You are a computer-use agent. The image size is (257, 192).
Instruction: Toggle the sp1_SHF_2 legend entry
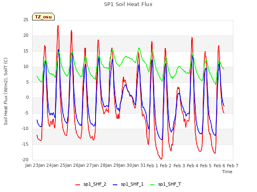coord(91,184)
